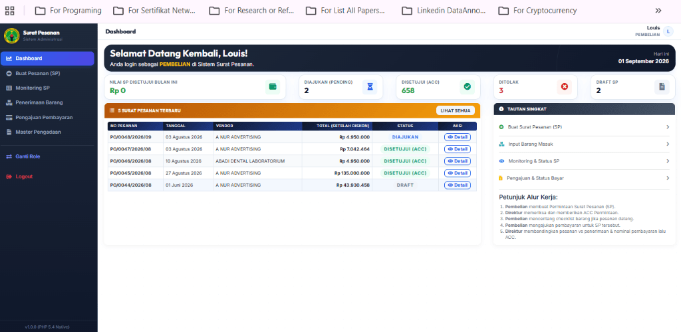Open the browser apps grid icon
681x332 pixels.
pos(9,11)
